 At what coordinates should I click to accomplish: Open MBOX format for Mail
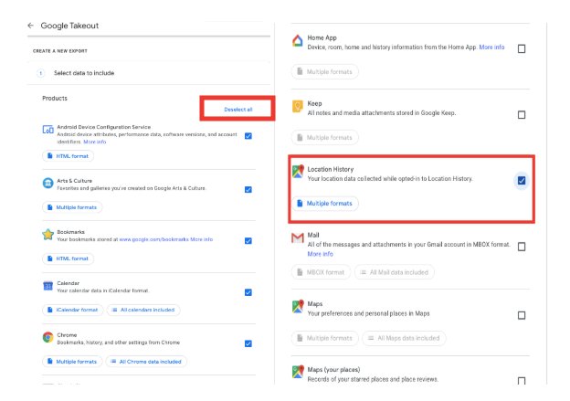click(321, 272)
